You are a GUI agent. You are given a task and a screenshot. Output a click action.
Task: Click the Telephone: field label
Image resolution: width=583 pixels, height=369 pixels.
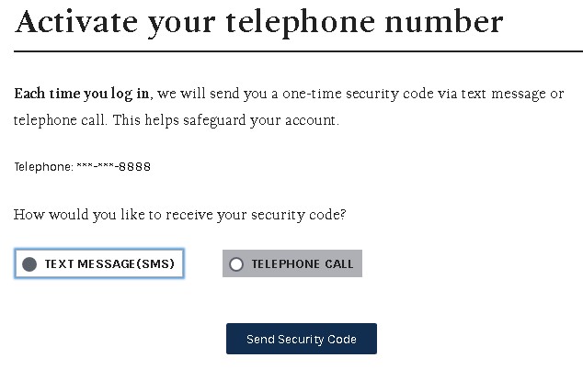44,167
